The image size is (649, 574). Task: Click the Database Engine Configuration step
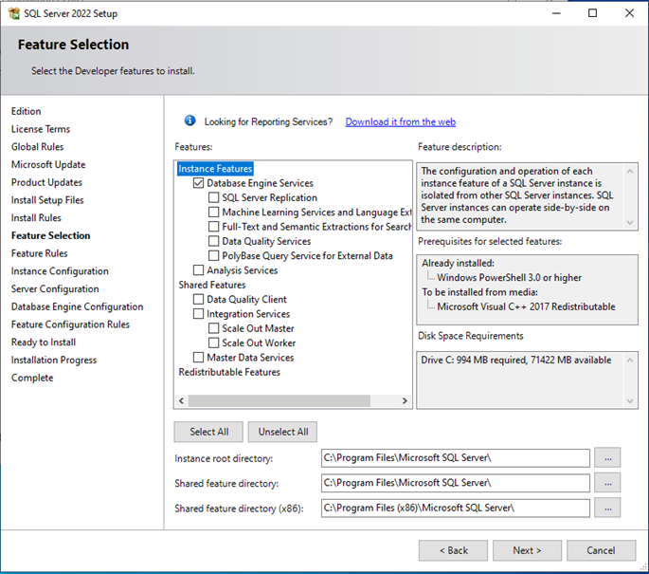click(77, 306)
